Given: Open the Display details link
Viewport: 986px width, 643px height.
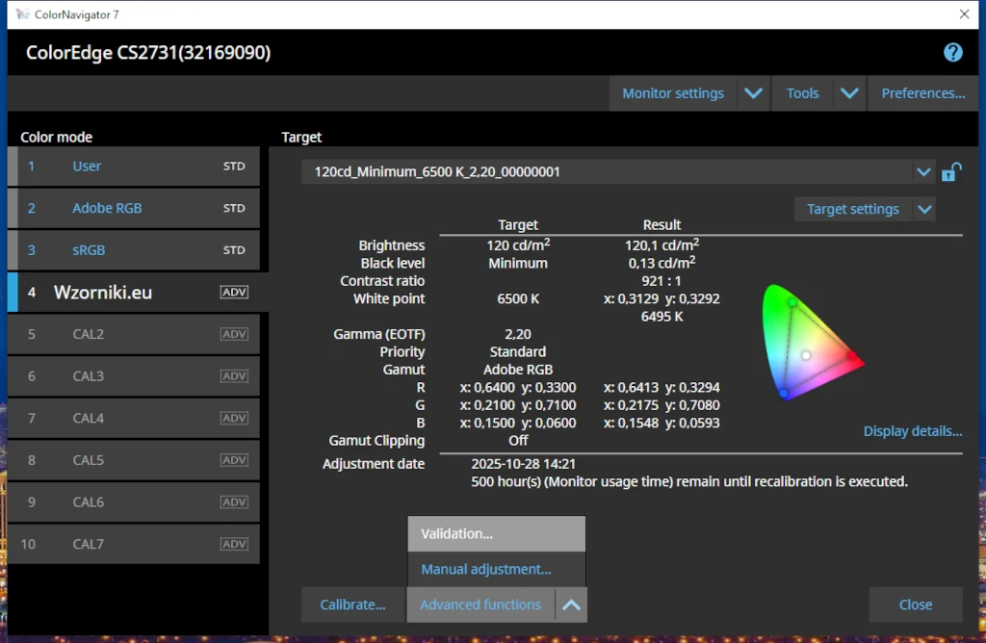Looking at the screenshot, I should pos(912,431).
